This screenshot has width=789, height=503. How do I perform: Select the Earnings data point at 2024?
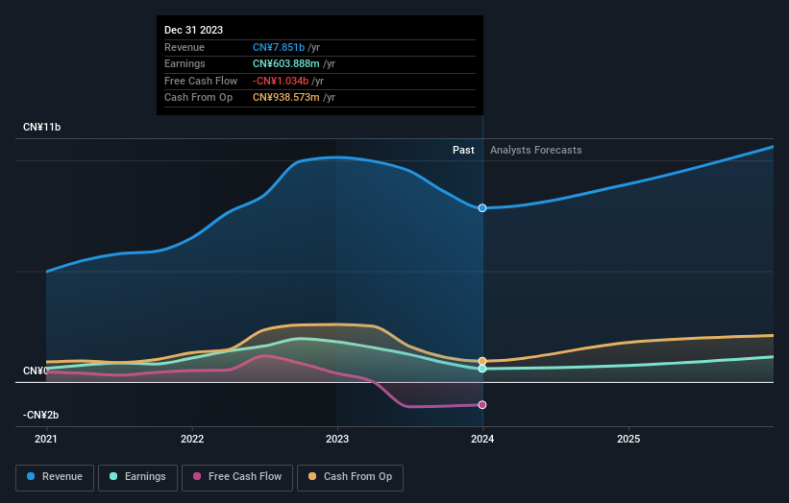482,369
